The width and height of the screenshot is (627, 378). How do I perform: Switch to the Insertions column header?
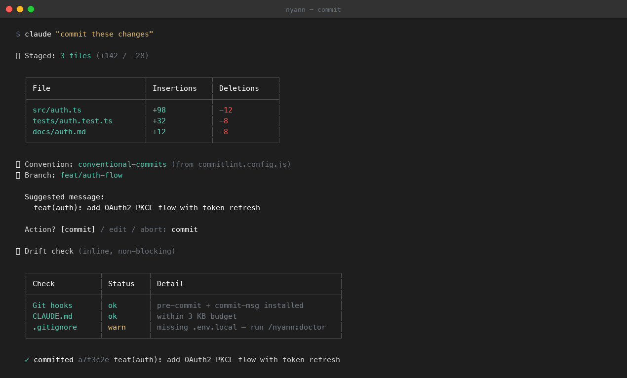point(174,88)
